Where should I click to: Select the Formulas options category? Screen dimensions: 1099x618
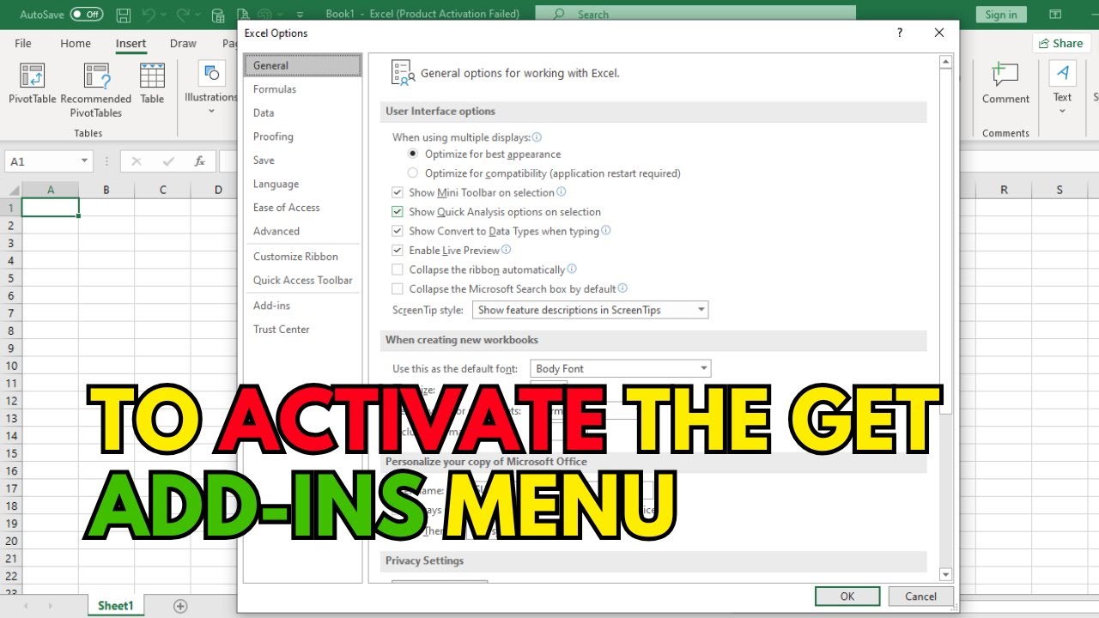[302, 89]
